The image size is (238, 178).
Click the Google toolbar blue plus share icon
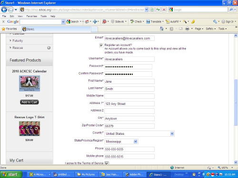(x=95, y=21)
